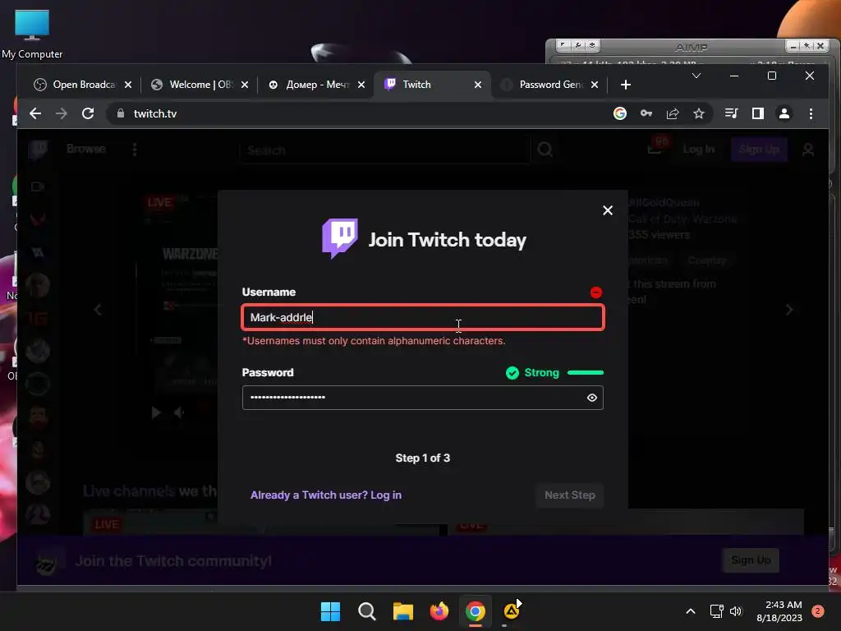The width and height of the screenshot is (841, 631).
Task: Mute the featured stream volume icon
Action: click(x=180, y=412)
